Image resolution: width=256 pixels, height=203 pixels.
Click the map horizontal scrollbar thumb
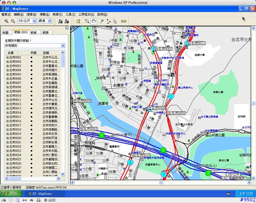click(161, 182)
